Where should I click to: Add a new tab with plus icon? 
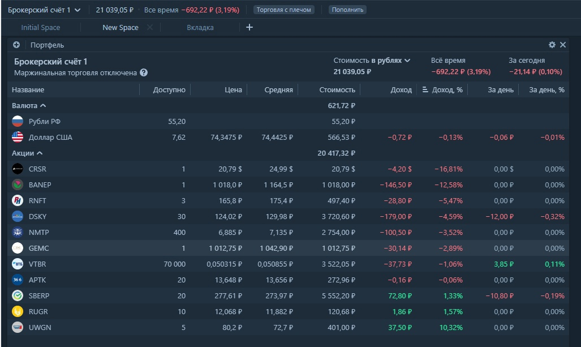pos(249,27)
